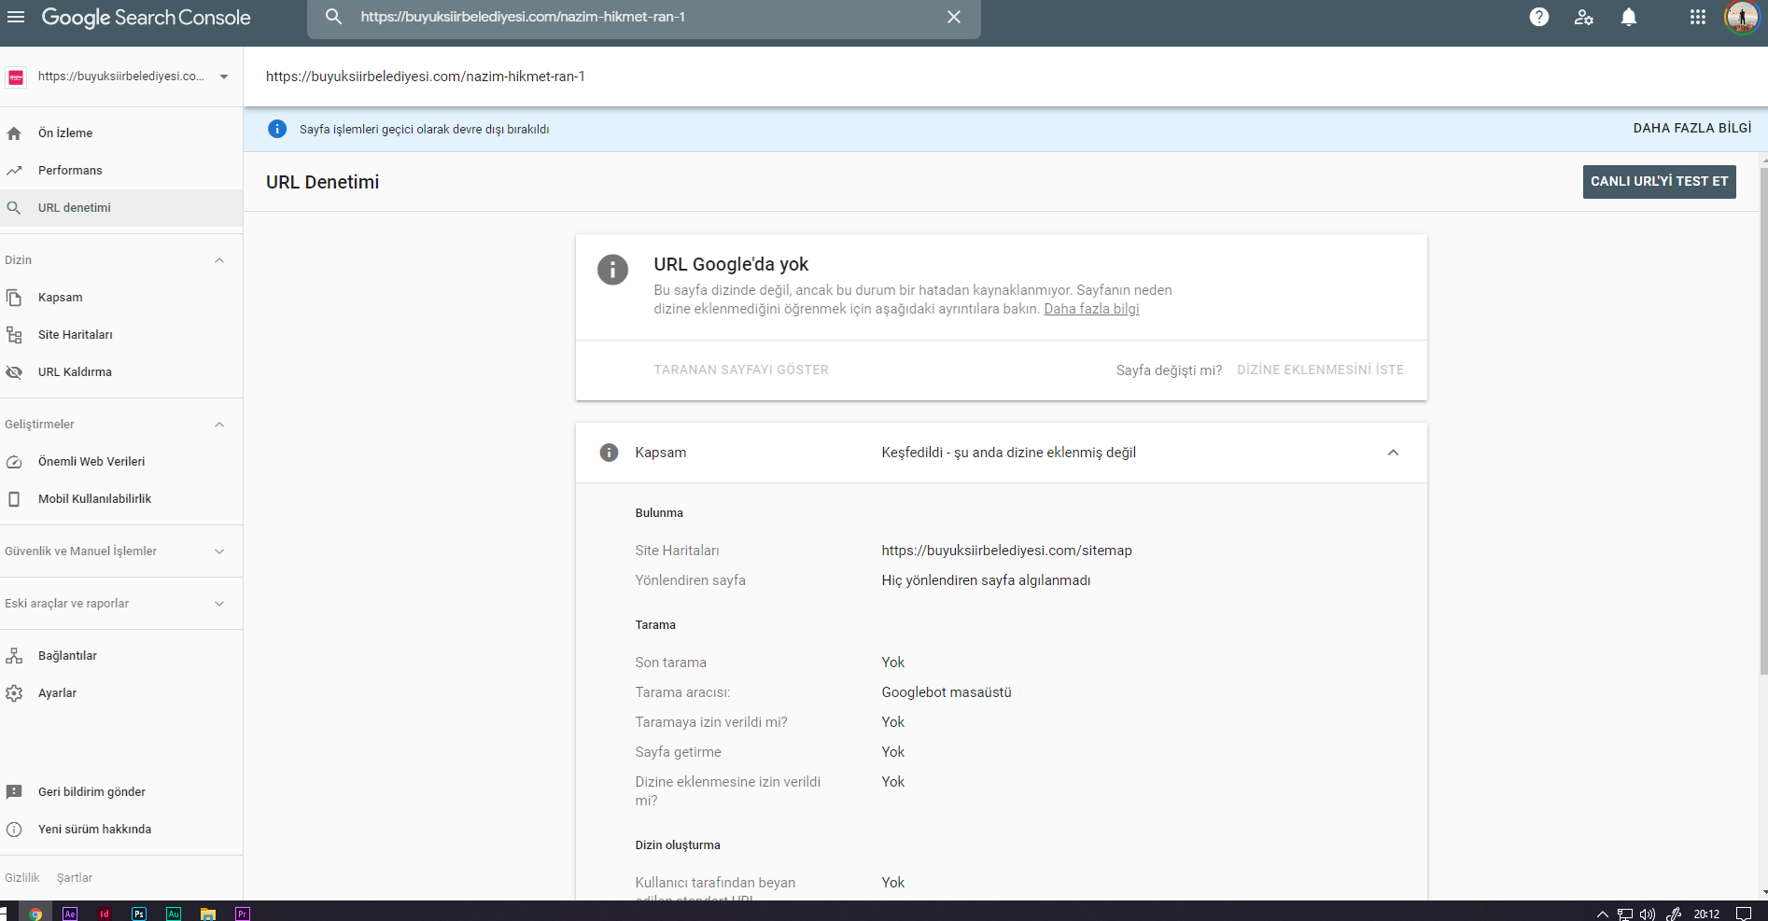This screenshot has height=921, width=1768.
Task: Click the magnifier icon beside URL denetimi
Action: point(14,208)
